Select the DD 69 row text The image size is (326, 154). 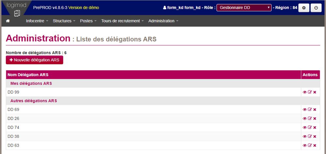[13, 110]
